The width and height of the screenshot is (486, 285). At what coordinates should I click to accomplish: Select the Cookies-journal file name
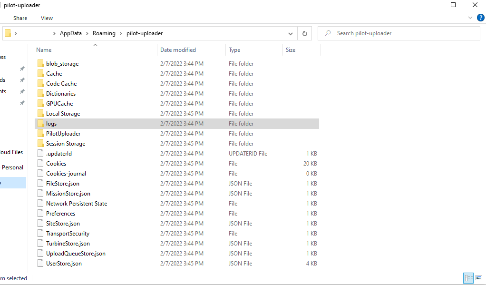coord(66,173)
